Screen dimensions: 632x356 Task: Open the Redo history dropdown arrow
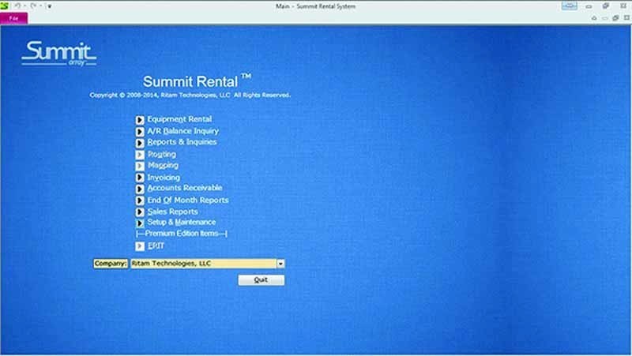coord(40,6)
